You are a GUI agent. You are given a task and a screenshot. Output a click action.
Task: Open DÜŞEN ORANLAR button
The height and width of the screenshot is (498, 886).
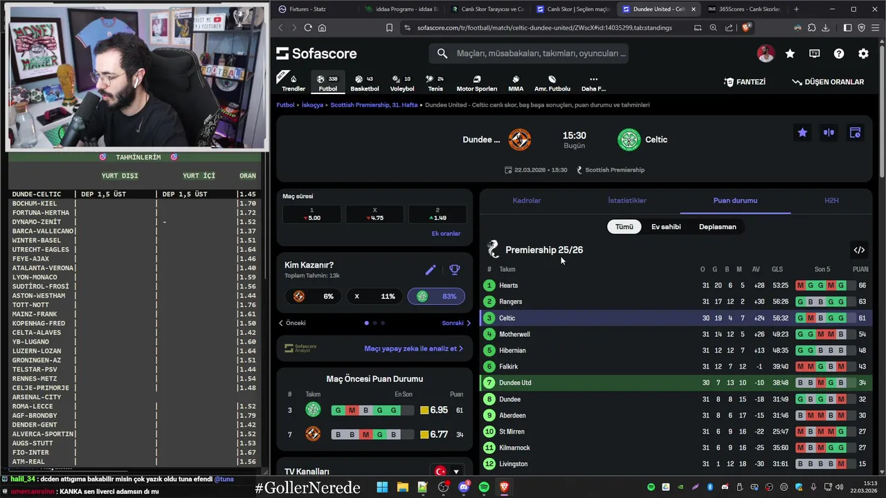pyautogui.click(x=828, y=82)
